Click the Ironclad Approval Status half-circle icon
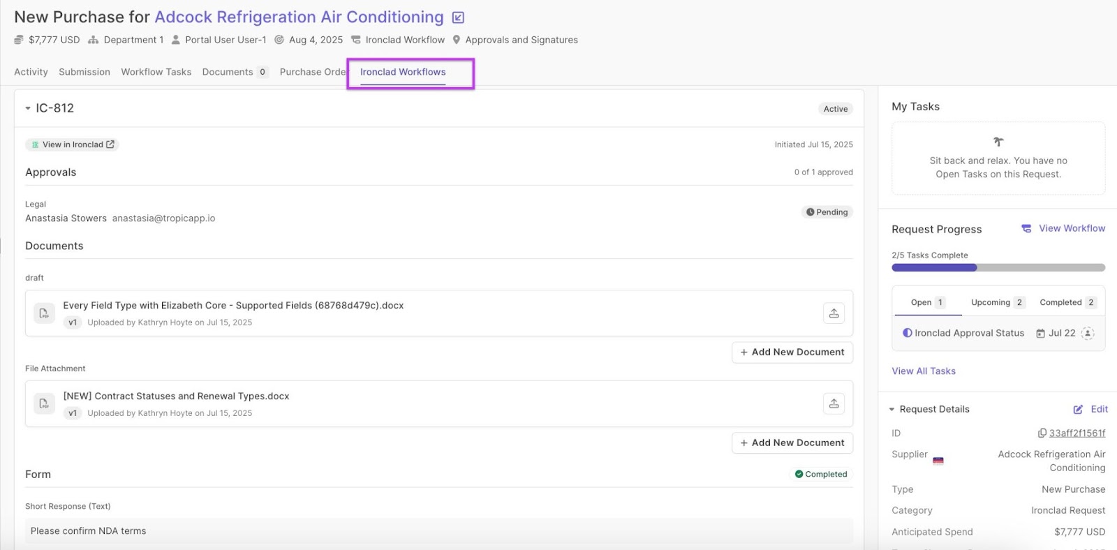The image size is (1117, 550). [908, 333]
